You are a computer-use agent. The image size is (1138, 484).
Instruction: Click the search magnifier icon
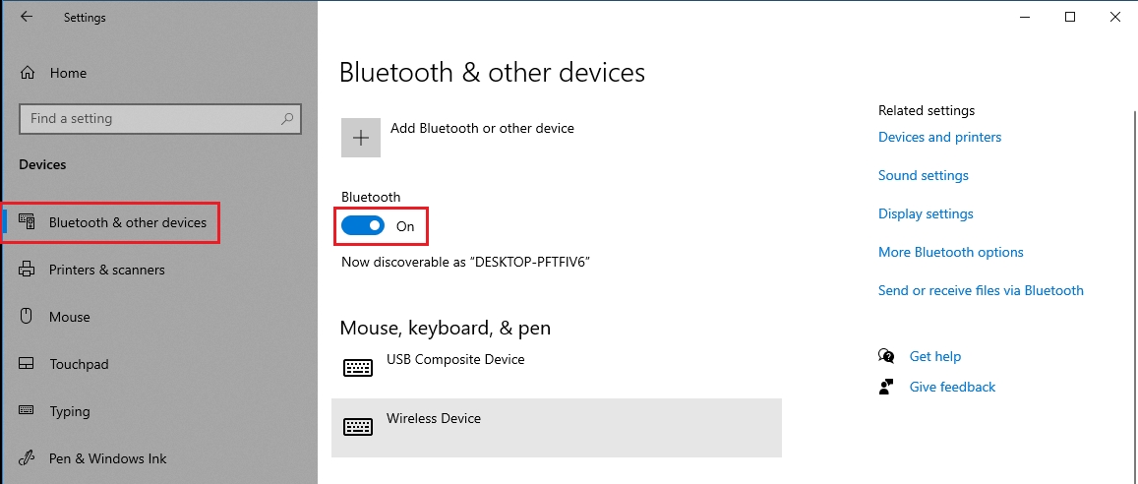287,119
